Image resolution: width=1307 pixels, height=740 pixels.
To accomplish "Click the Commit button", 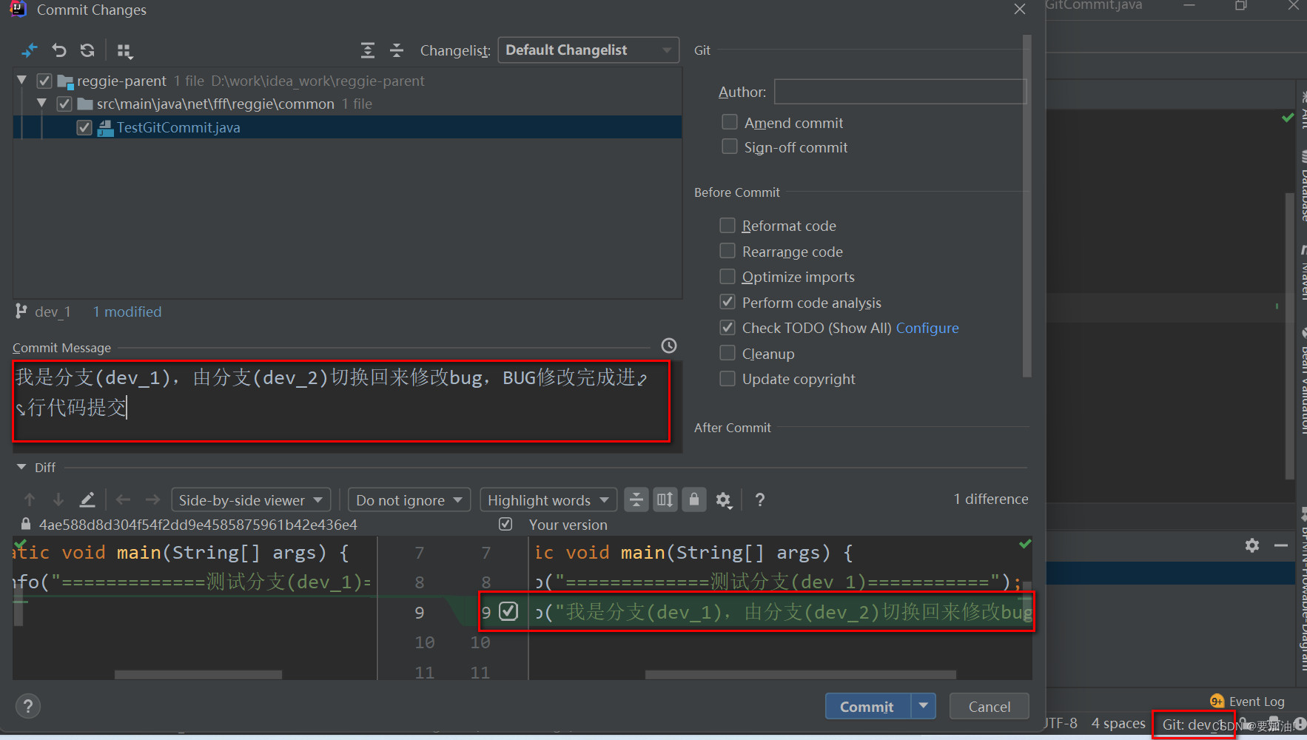I will [867, 706].
